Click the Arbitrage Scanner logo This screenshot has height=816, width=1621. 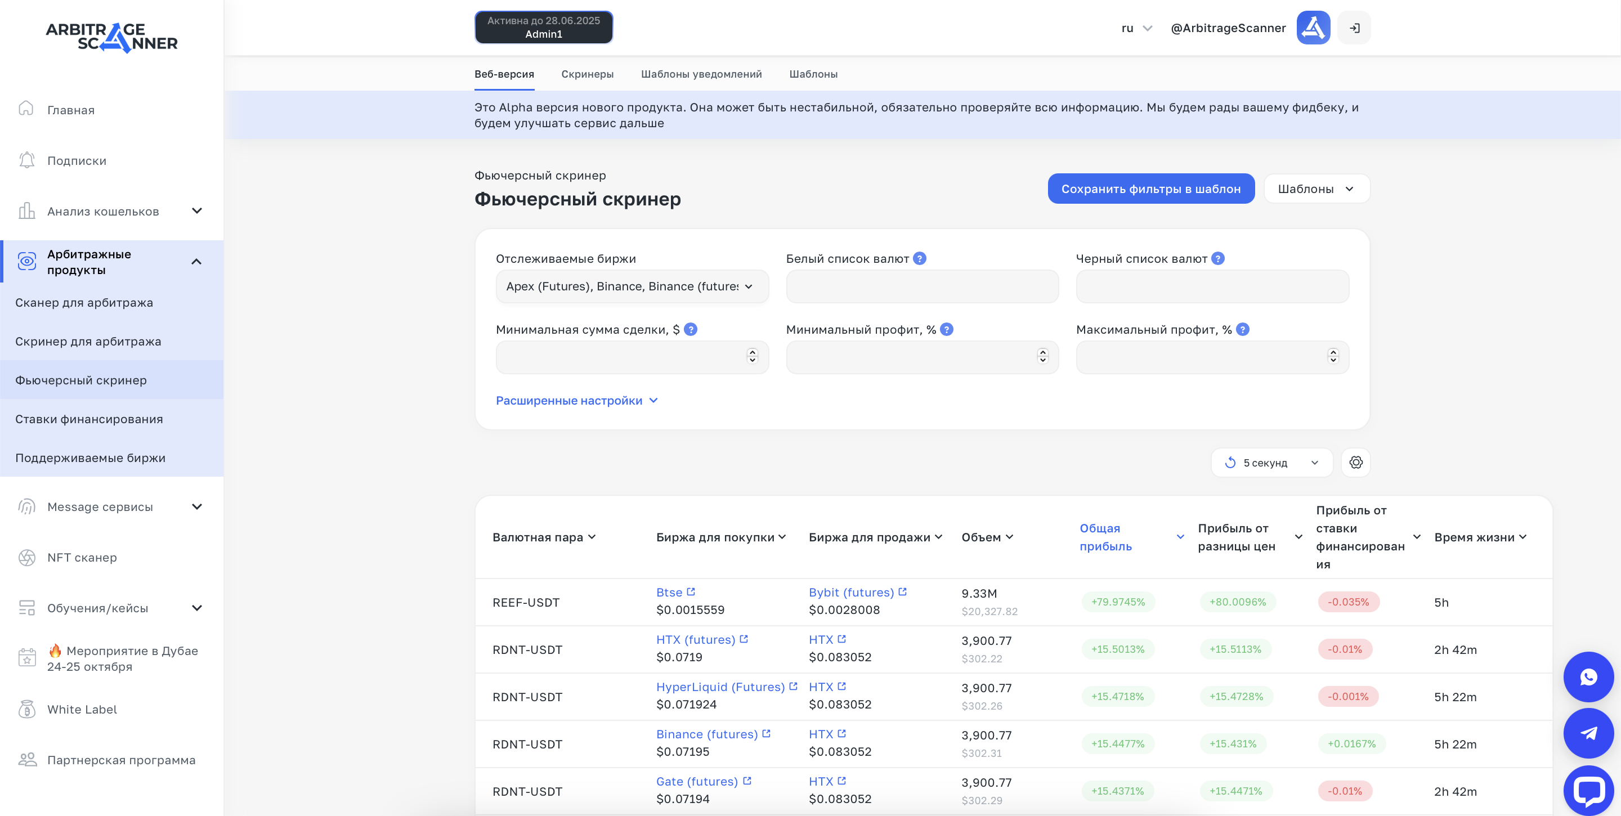pos(112,38)
